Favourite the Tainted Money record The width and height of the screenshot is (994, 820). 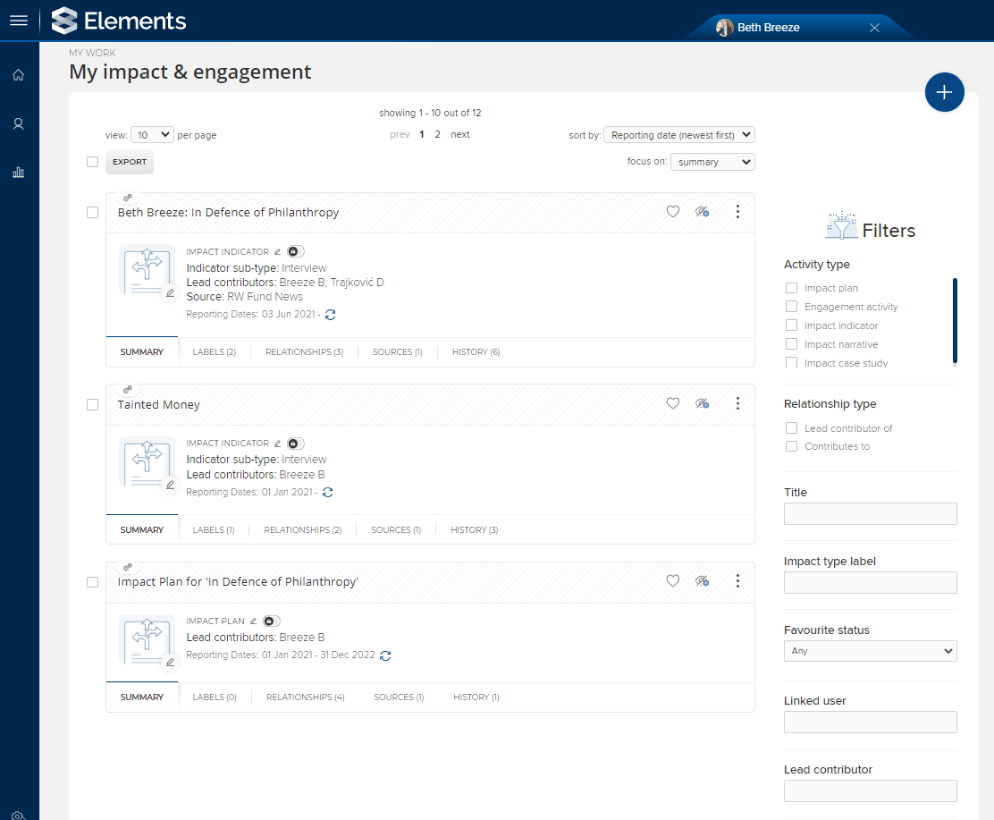(673, 404)
